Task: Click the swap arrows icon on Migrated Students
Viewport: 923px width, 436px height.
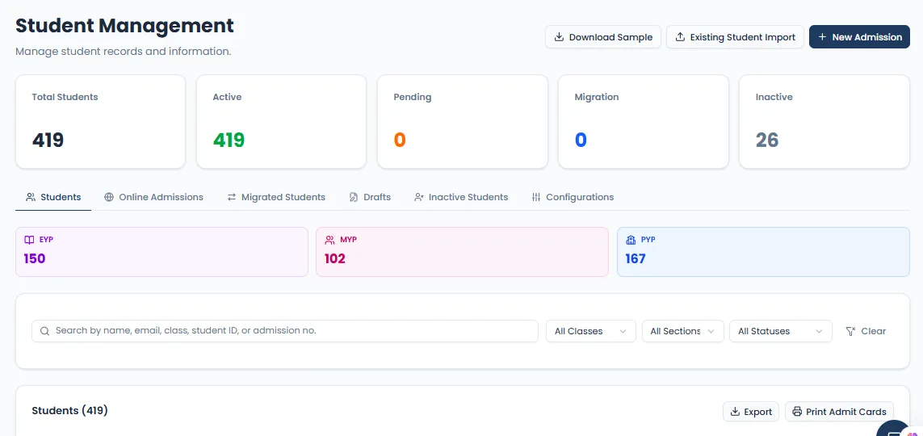Action: click(231, 197)
